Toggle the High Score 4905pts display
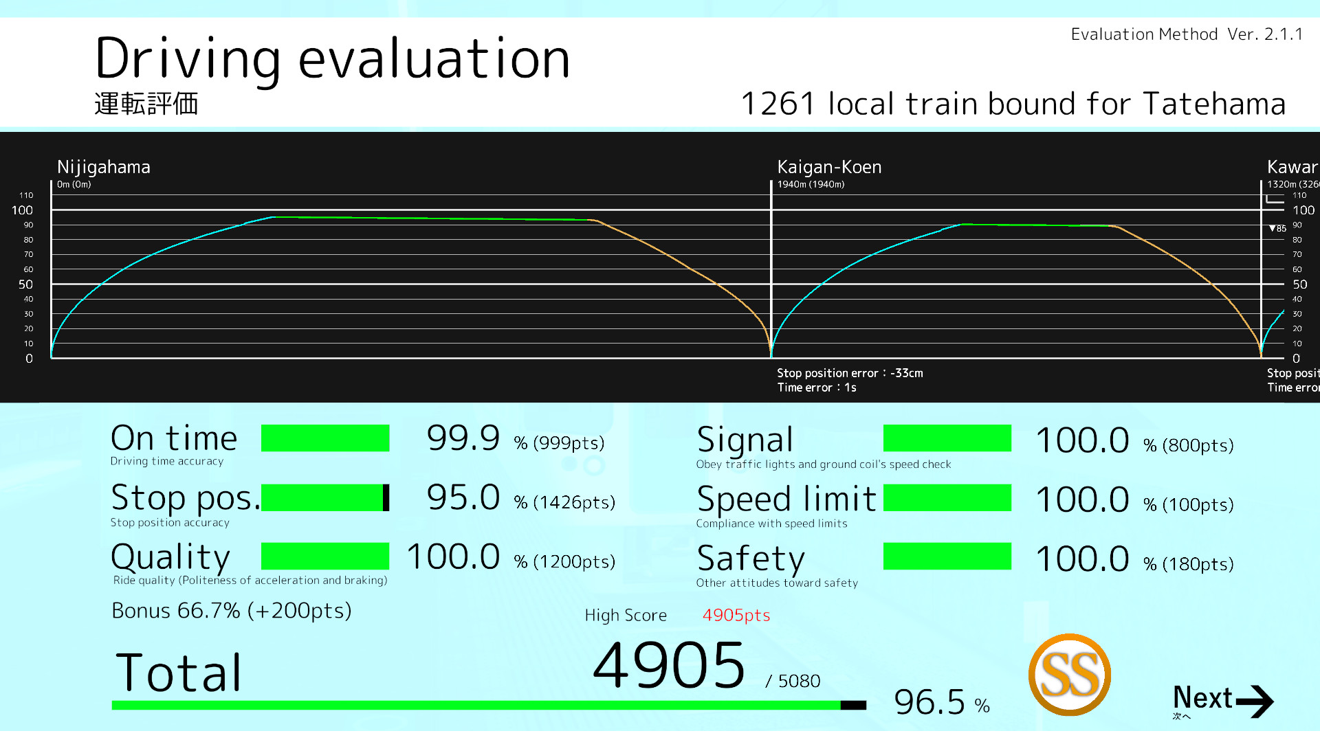The height and width of the screenshot is (742, 1320). pos(736,616)
